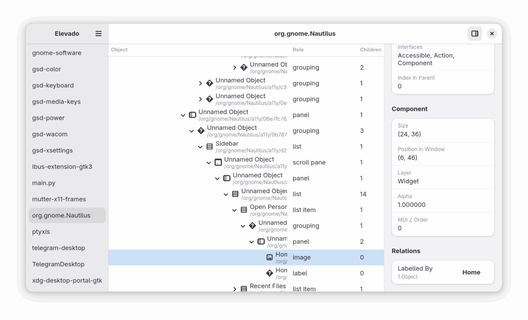Collapse the Sidebar tree node

coord(200,147)
